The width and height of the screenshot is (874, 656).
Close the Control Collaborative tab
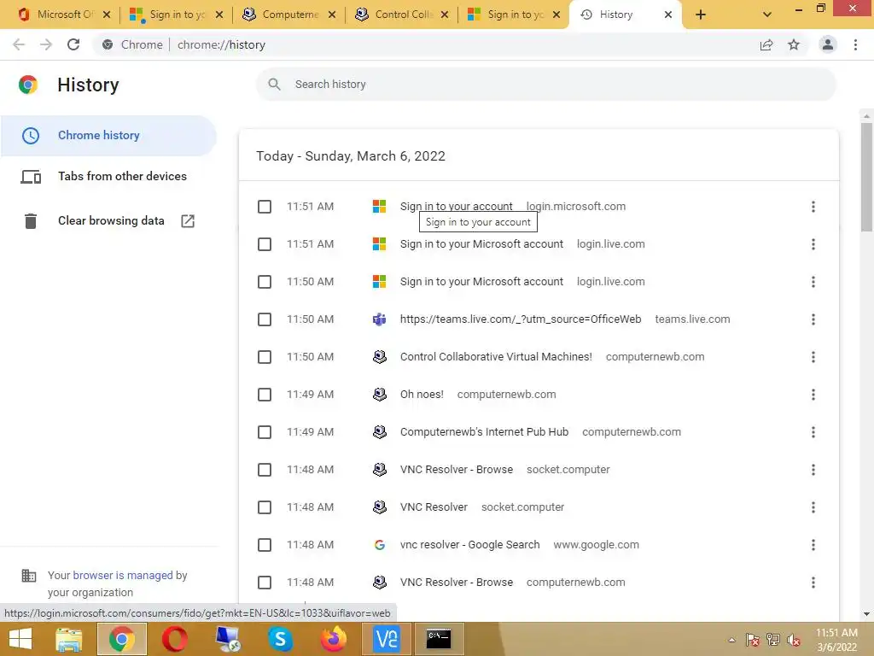tap(444, 15)
